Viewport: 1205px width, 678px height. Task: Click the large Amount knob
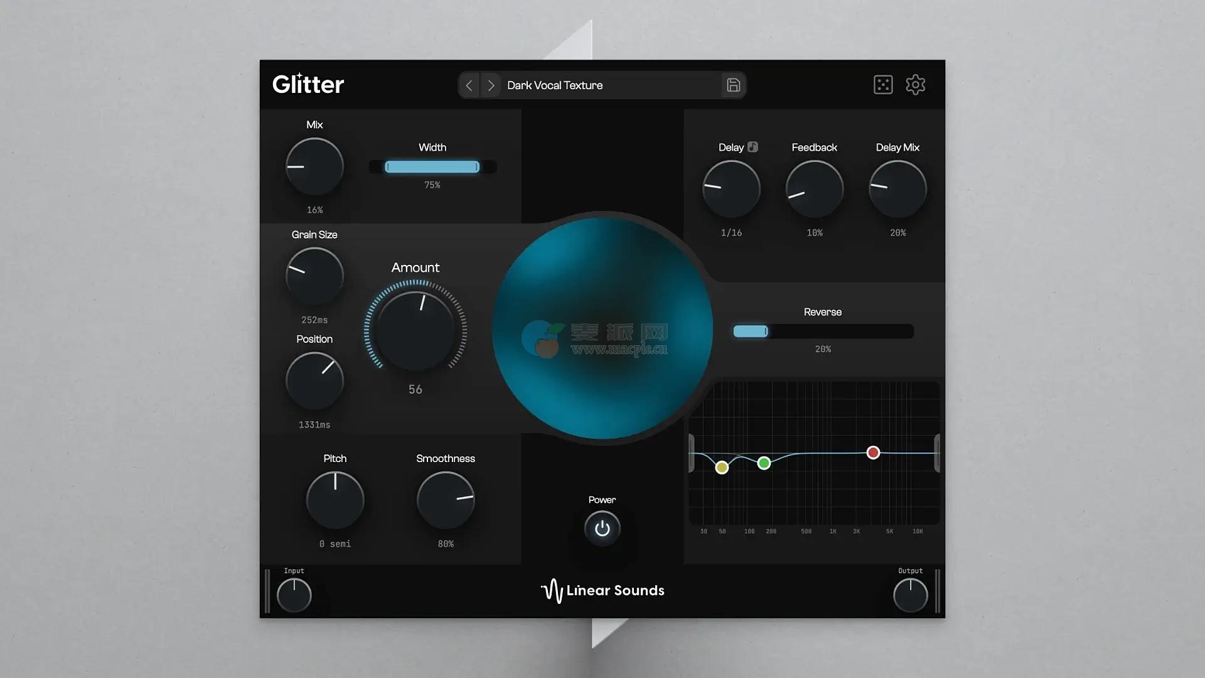click(x=415, y=331)
